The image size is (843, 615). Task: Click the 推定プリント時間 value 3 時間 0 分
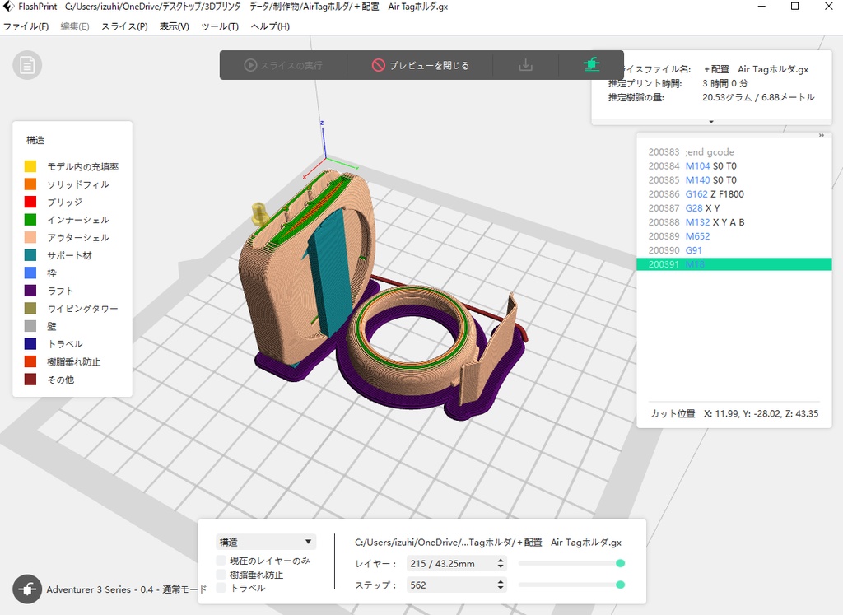[x=724, y=83]
